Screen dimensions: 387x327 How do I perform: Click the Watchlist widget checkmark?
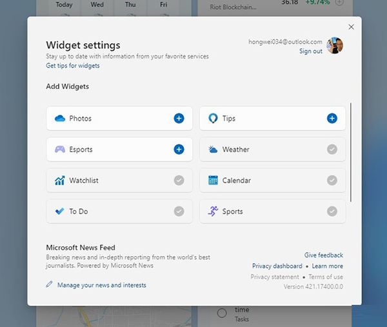(179, 181)
